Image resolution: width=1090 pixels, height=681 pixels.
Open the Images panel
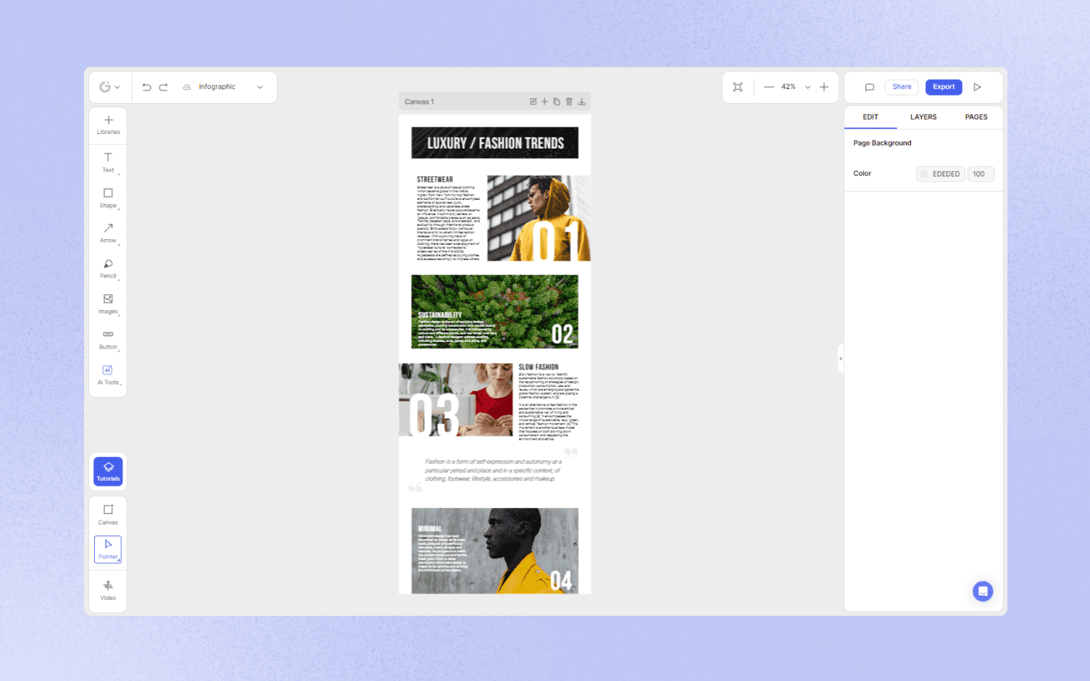[x=107, y=304]
